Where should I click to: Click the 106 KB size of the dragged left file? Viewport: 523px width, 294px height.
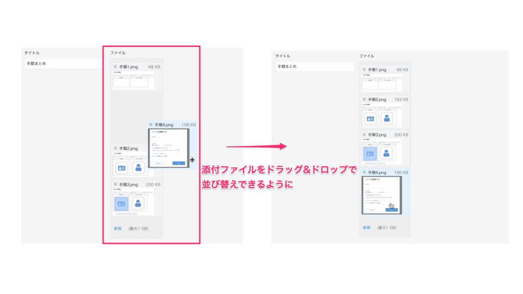coord(188,125)
